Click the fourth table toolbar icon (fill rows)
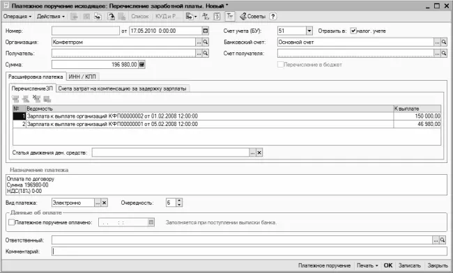 (x=47, y=99)
